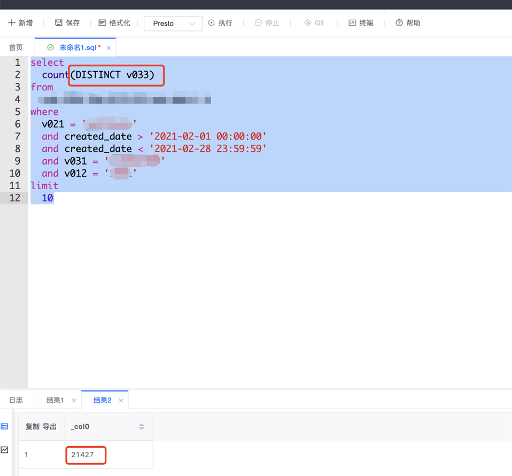Click 'v021' on line 6

tap(53, 124)
